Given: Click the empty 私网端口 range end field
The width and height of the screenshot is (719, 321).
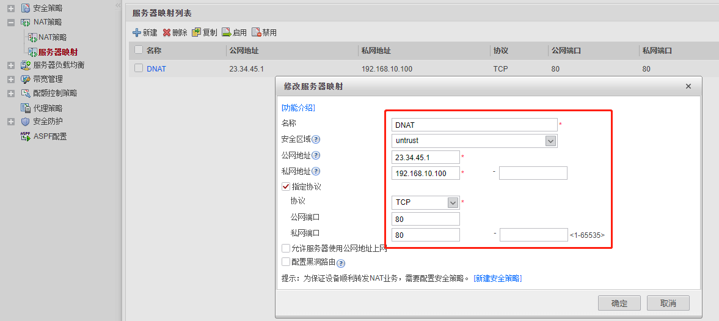Looking at the screenshot, I should pyautogui.click(x=534, y=235).
